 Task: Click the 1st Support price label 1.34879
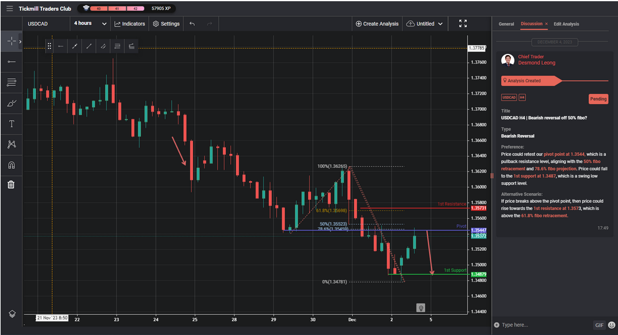click(x=478, y=274)
